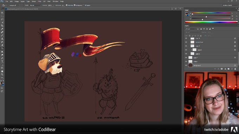The image size is (239, 134).
Task: Select the Pen tool
Action: click(x=2, y=58)
